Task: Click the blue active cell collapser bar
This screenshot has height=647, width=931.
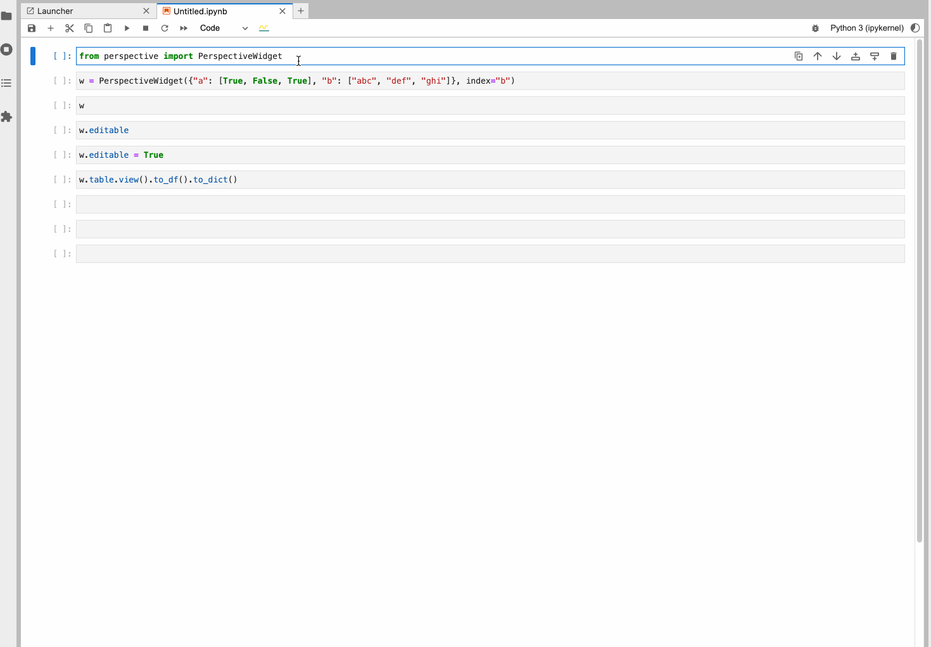Action: click(x=33, y=56)
